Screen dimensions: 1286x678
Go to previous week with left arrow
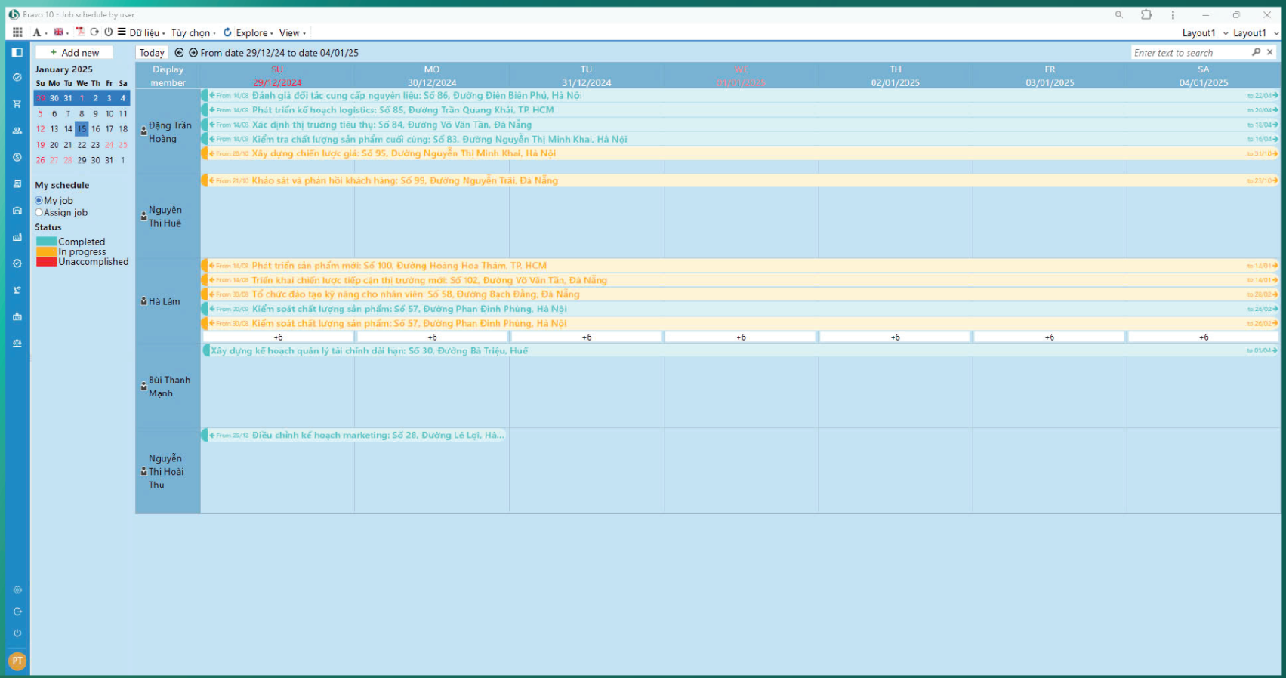(x=179, y=53)
